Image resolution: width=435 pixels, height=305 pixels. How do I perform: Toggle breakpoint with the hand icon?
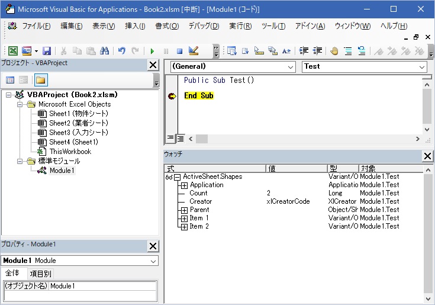334,51
